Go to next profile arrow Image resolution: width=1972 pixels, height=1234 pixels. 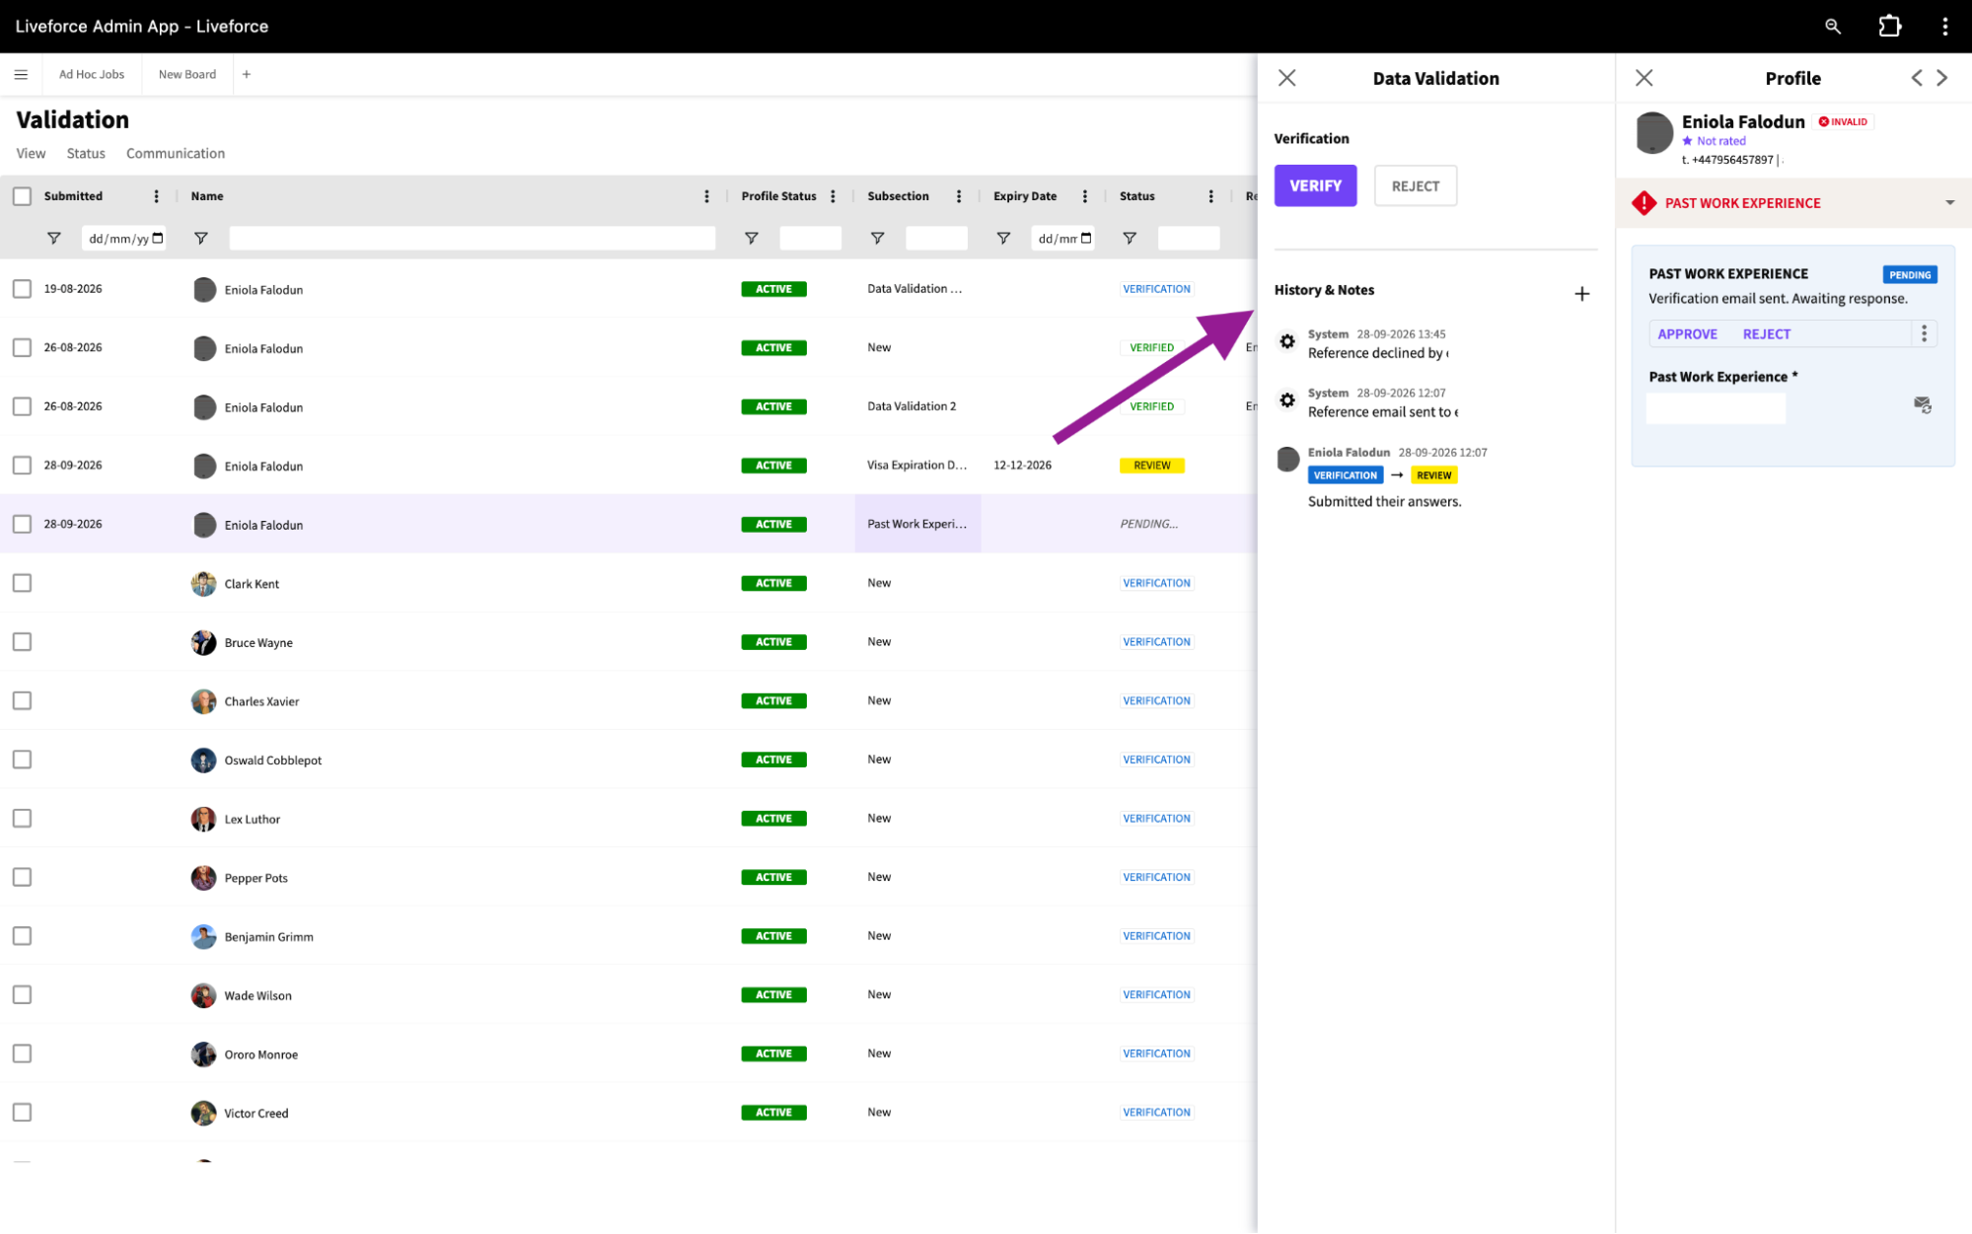(x=1941, y=78)
